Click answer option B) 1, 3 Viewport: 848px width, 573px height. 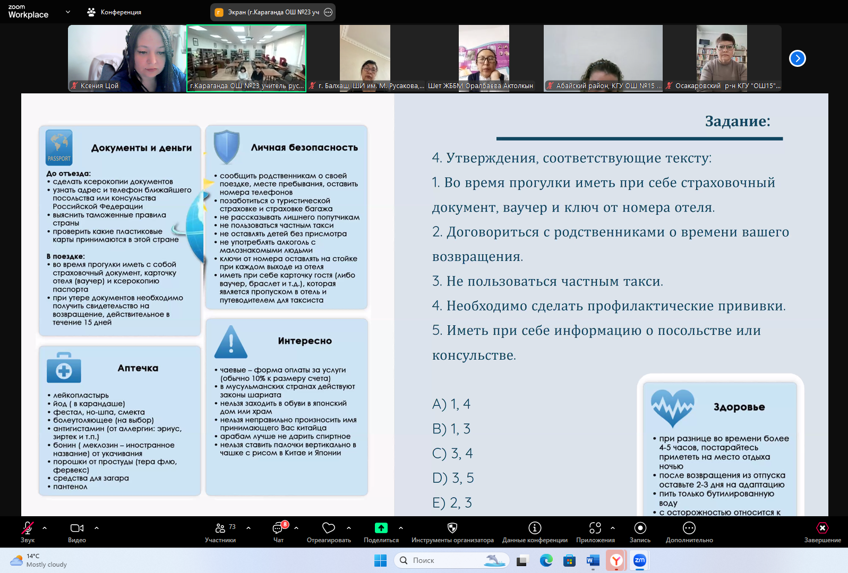[451, 429]
